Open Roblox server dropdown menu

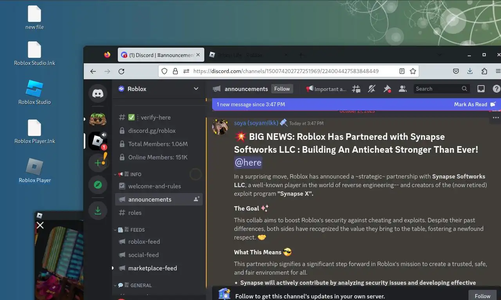coord(196,89)
